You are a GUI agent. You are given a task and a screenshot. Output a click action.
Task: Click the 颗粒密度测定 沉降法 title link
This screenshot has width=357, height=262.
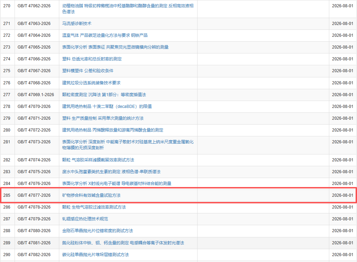[104, 95]
